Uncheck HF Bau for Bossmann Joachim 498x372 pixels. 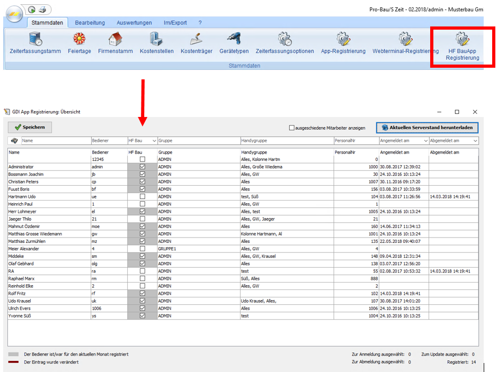(x=142, y=174)
